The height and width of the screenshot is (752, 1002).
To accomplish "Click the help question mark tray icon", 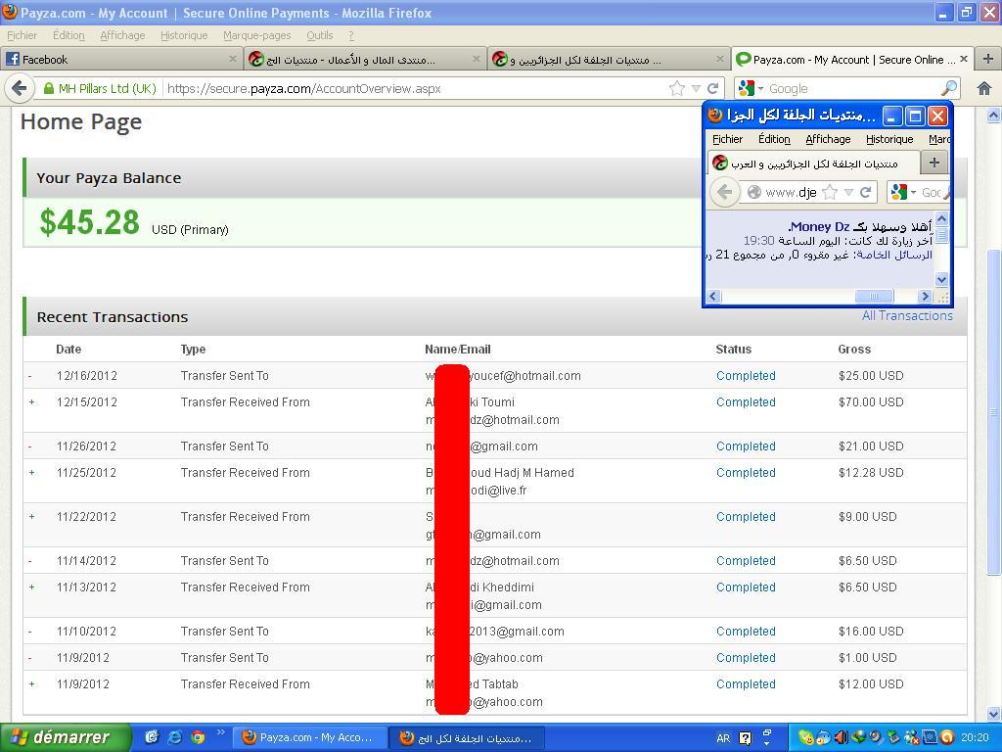I will click(x=745, y=738).
